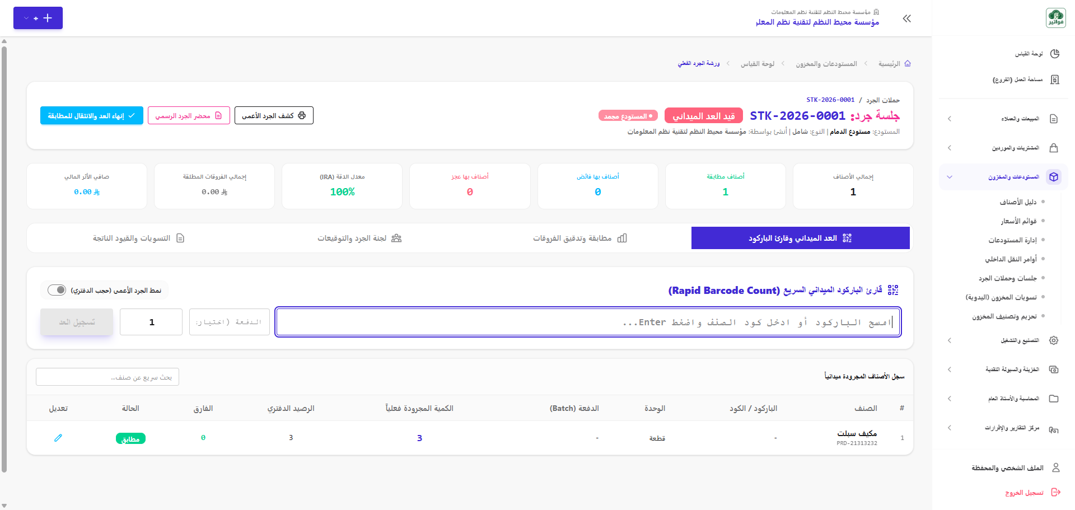This screenshot has height=510, width=1075.
Task: Open دليل الأصناف menu item
Action: [x=1018, y=202]
